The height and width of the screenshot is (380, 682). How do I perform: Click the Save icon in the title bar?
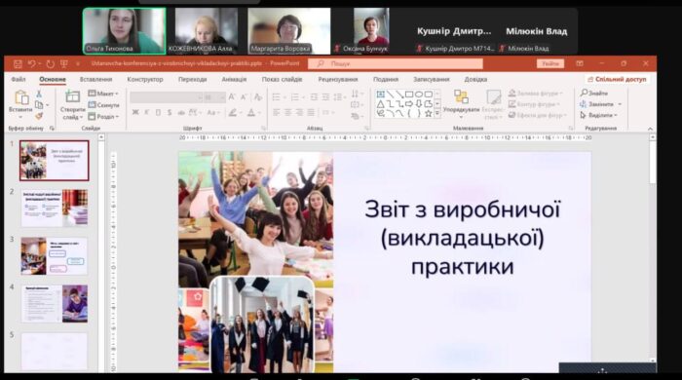[18, 64]
